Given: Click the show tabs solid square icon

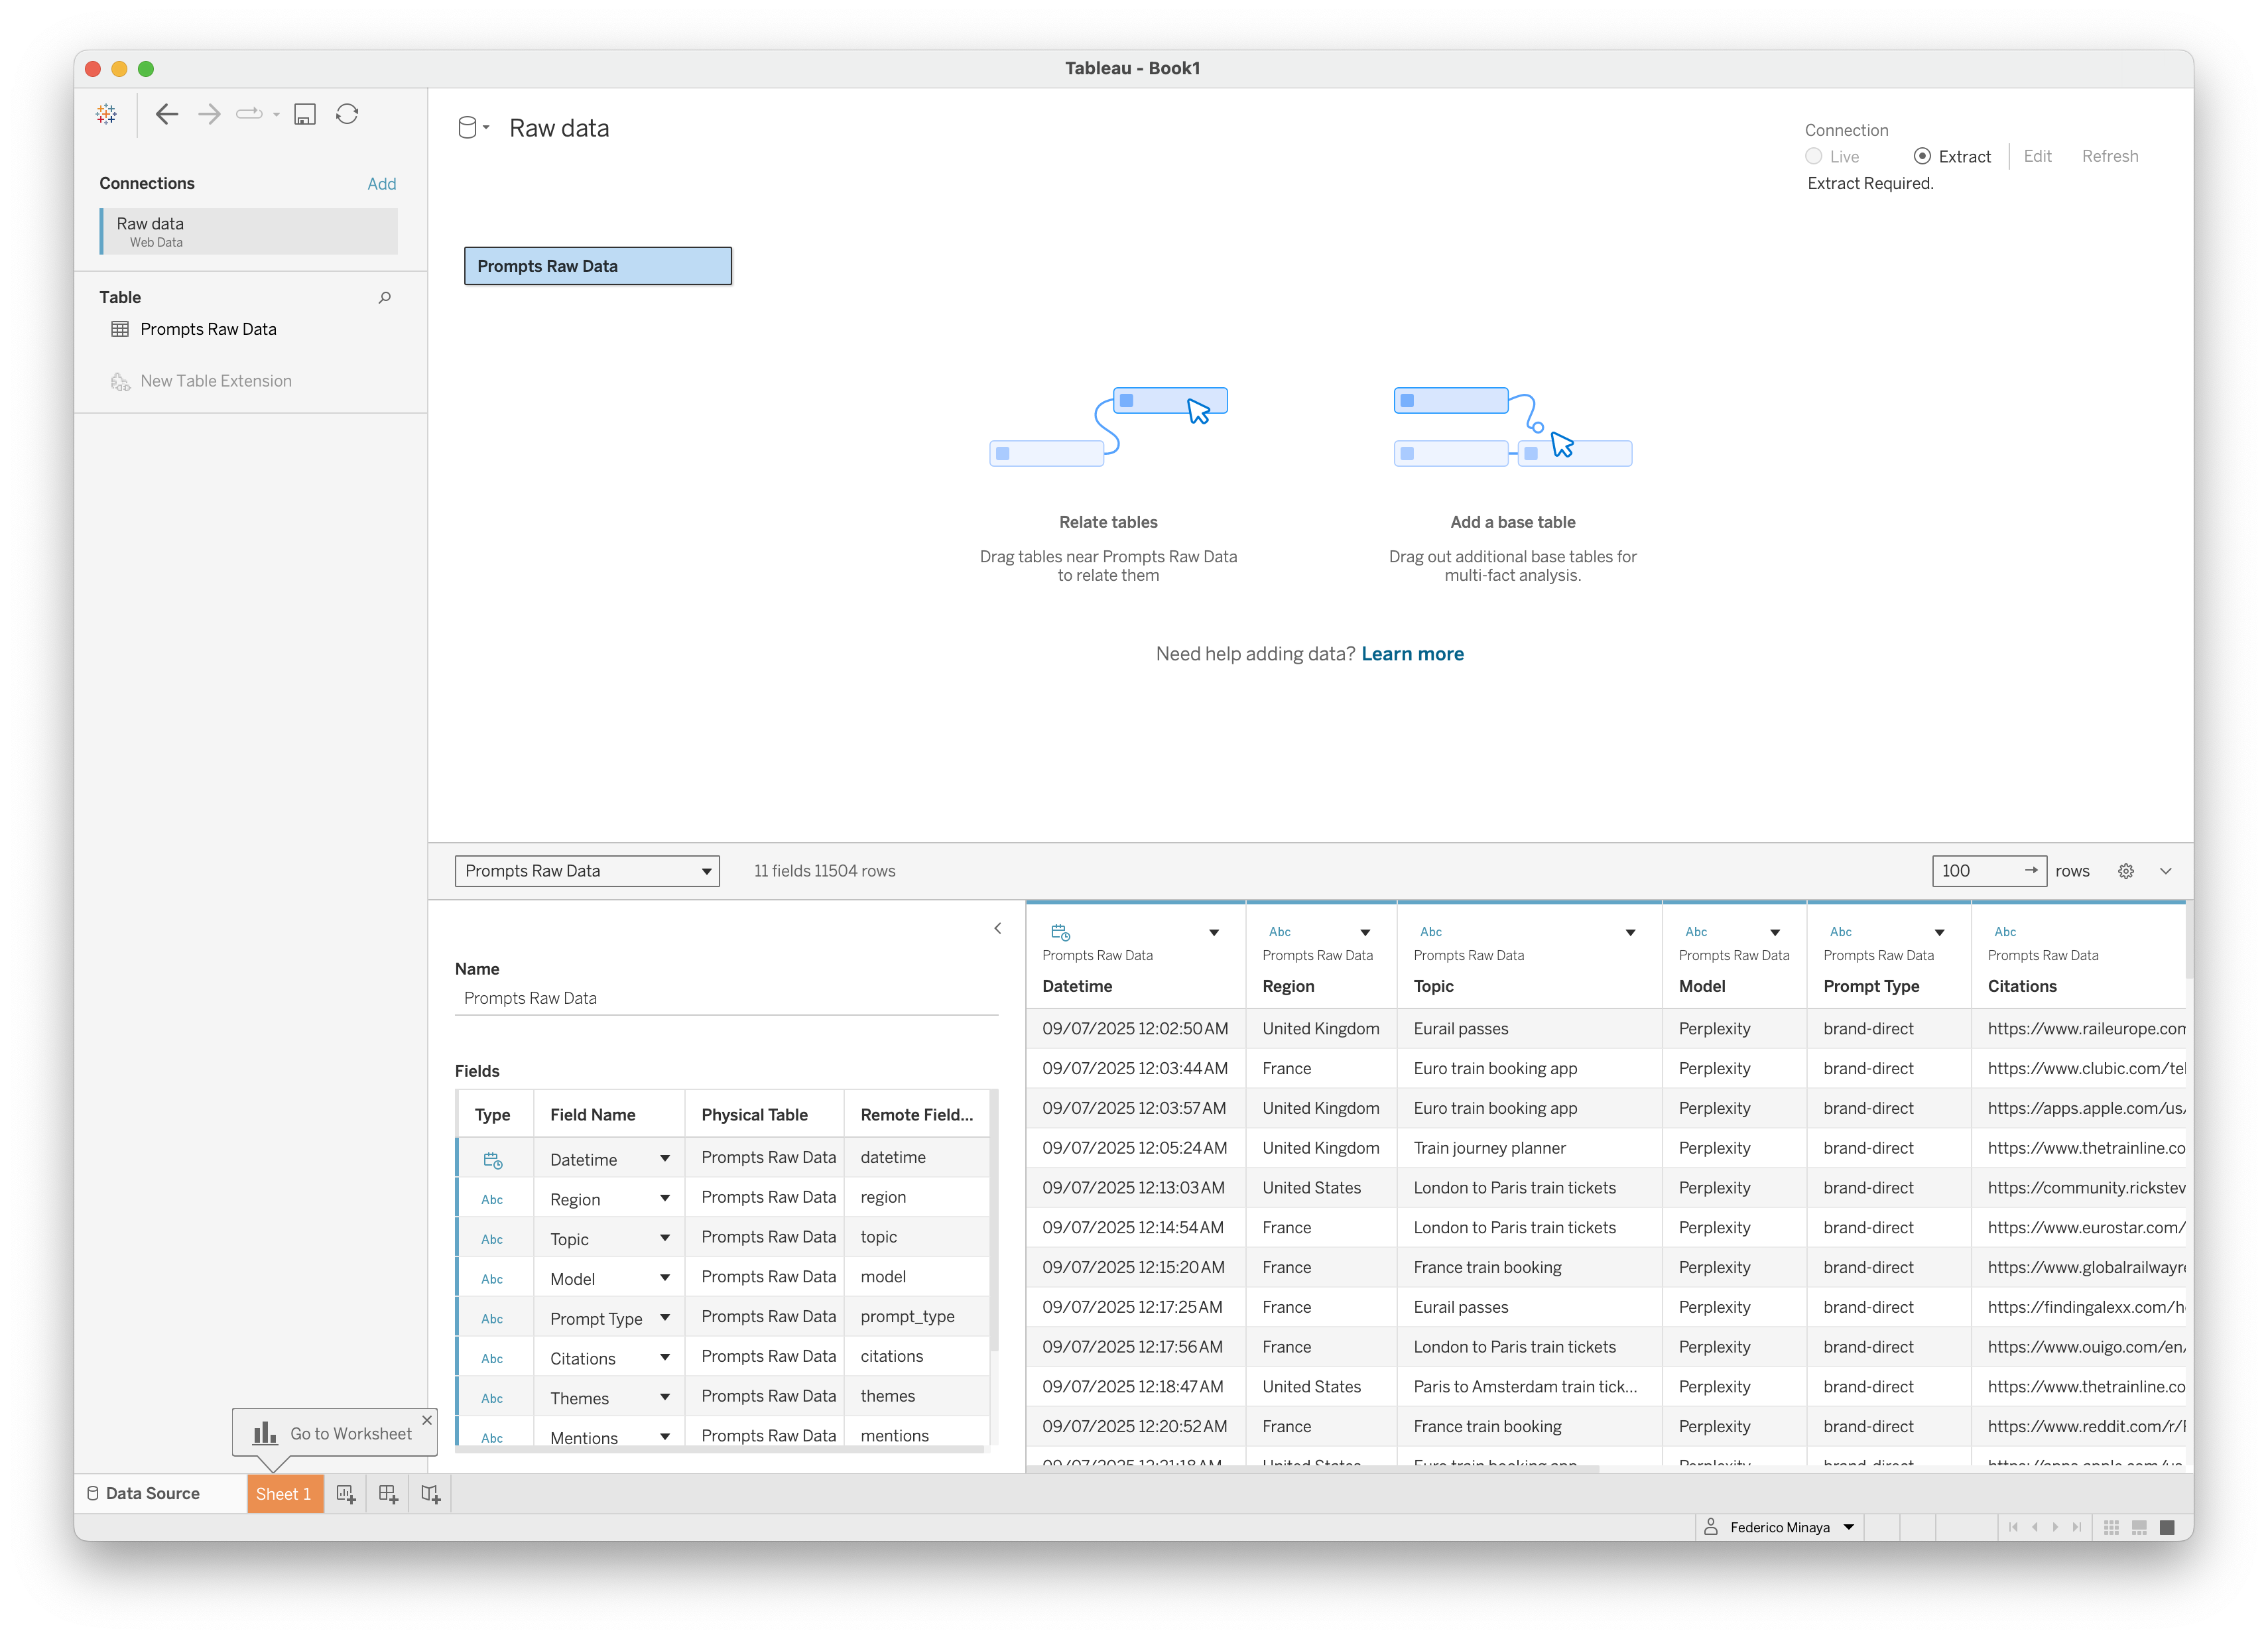Looking at the screenshot, I should [2167, 1527].
